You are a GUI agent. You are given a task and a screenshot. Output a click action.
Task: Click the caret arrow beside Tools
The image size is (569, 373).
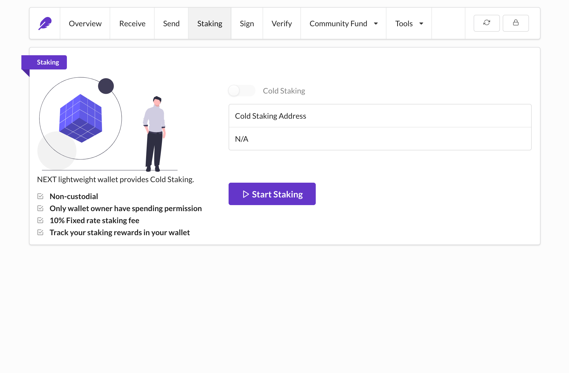pyautogui.click(x=421, y=24)
